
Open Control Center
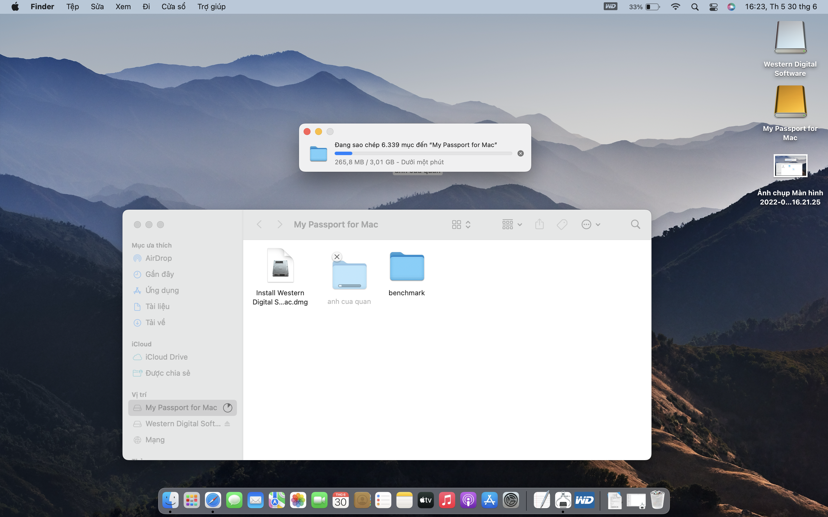713,7
